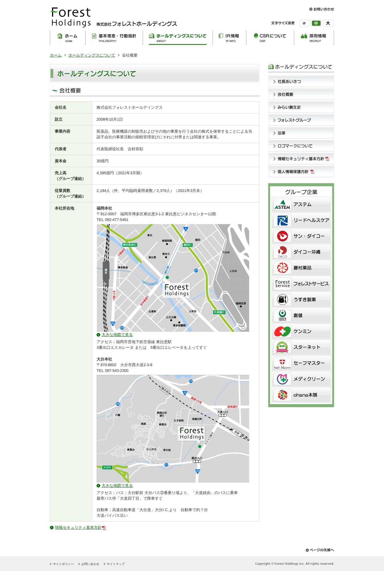Open bottom 情報セキュリティ基本方針 text link
This screenshot has height=571, width=384.
pos(78,528)
